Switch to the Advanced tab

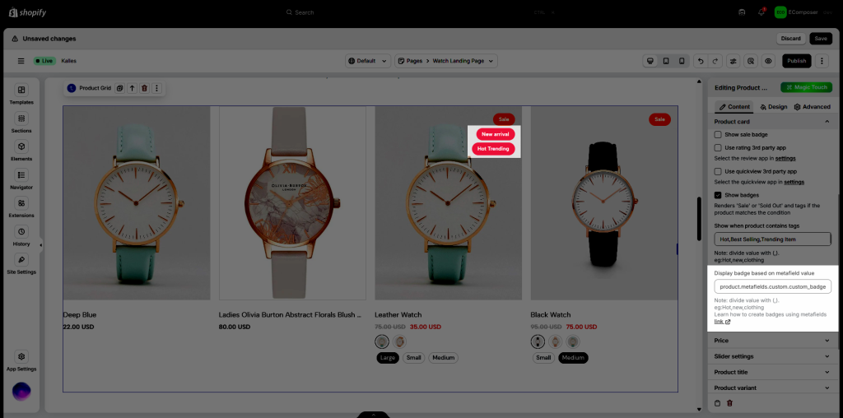(x=812, y=107)
